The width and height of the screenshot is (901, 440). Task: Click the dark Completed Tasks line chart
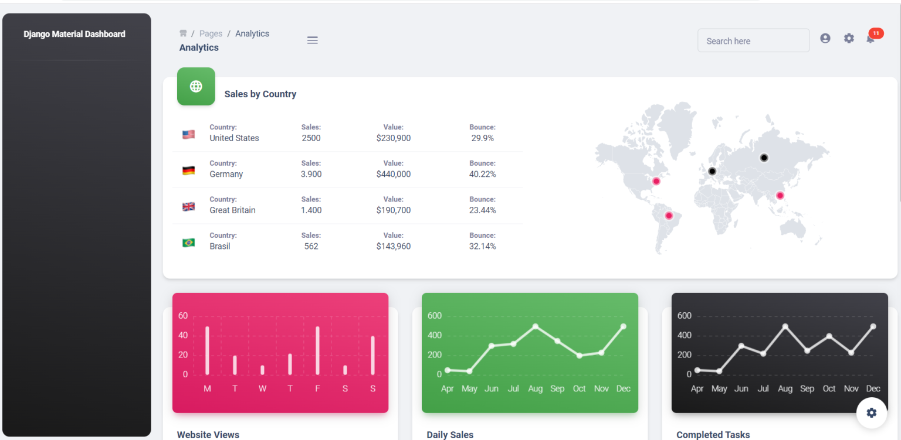click(780, 353)
